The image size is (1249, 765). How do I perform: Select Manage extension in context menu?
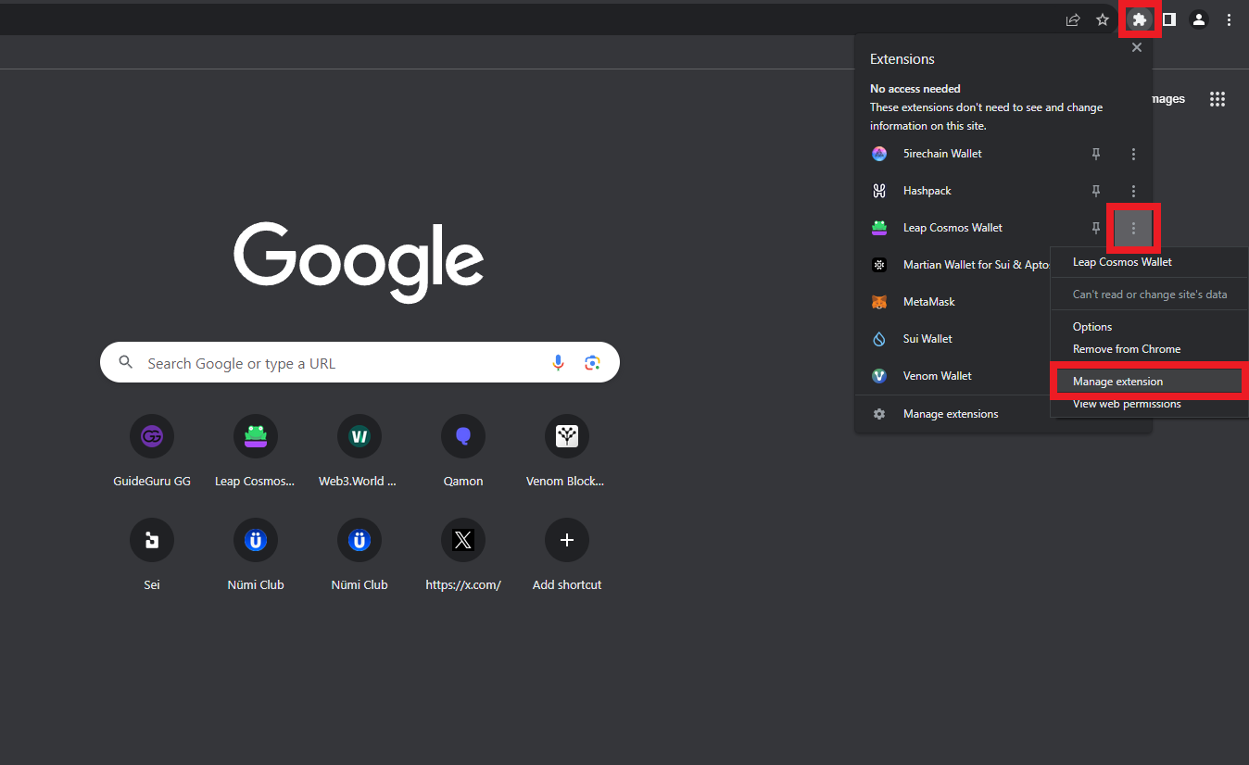(x=1117, y=382)
